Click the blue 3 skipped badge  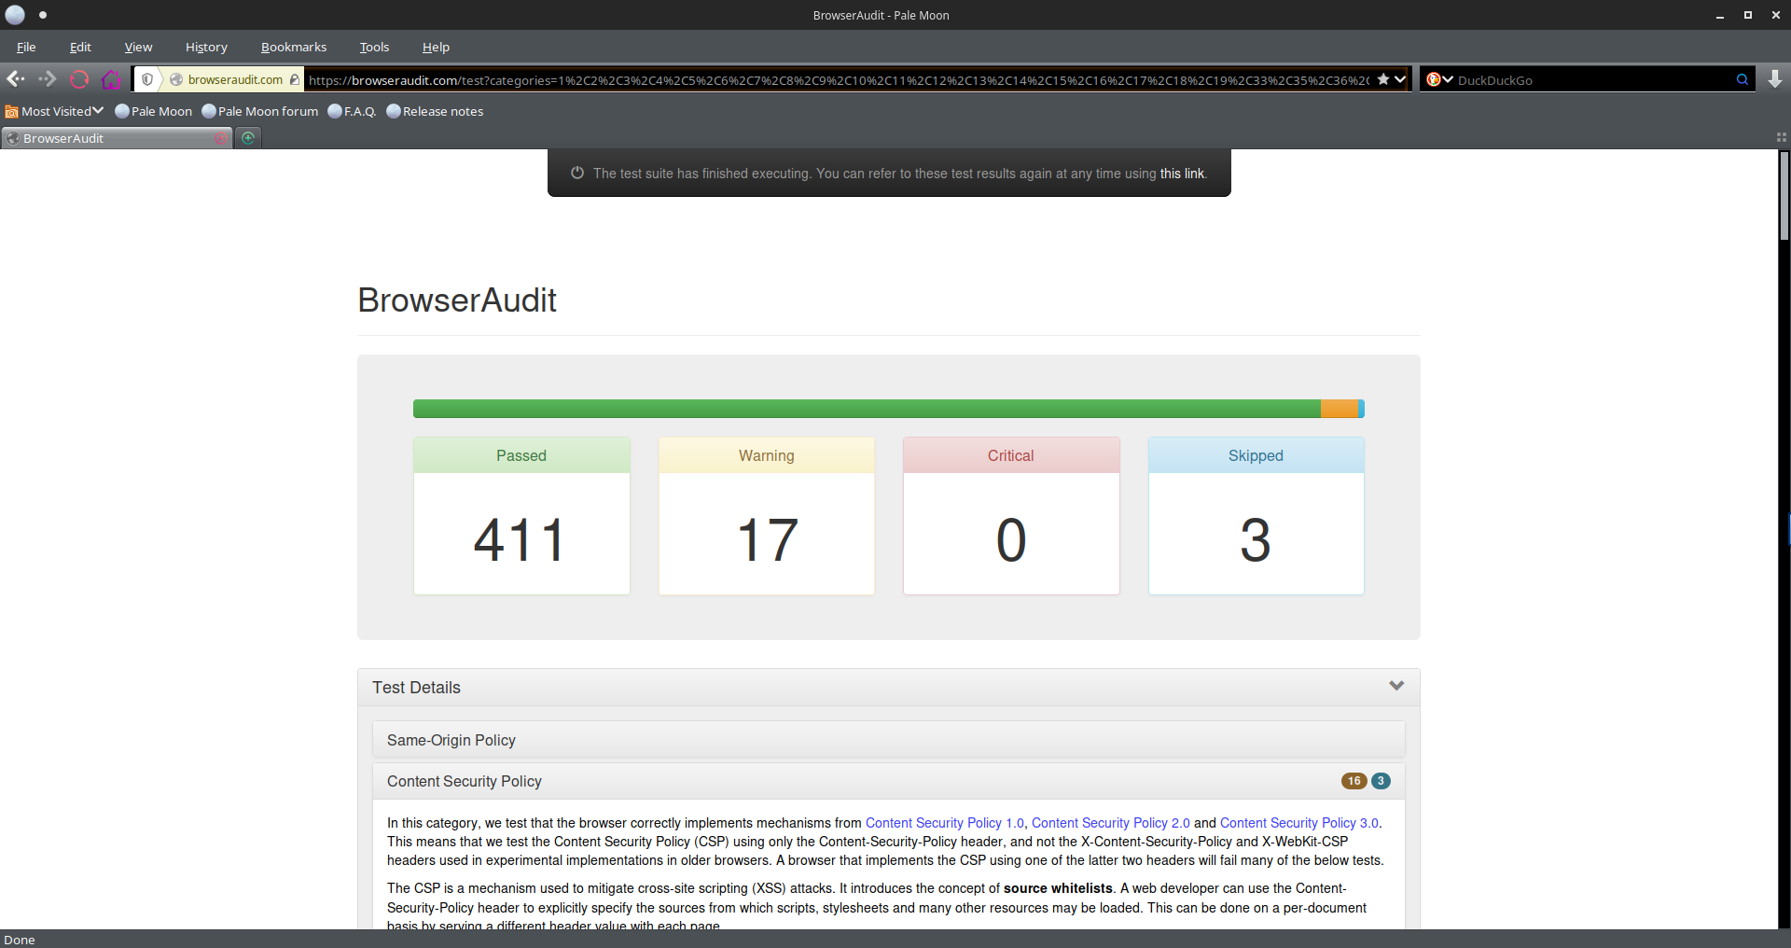click(x=1381, y=781)
